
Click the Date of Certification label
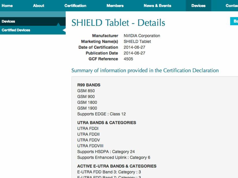point(98,47)
